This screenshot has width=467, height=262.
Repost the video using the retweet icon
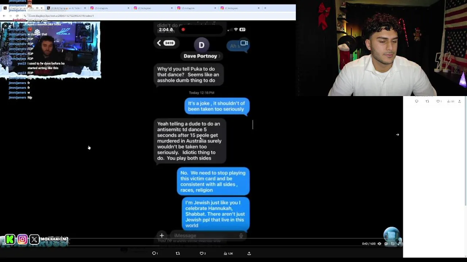[178, 253]
